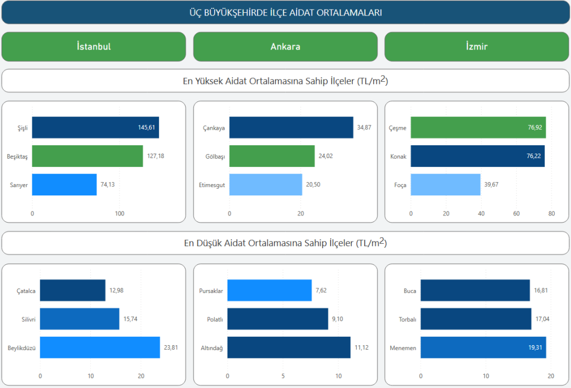The height and width of the screenshot is (388, 571).
Task: Select the green Çeşme bar
Action: click(x=478, y=127)
